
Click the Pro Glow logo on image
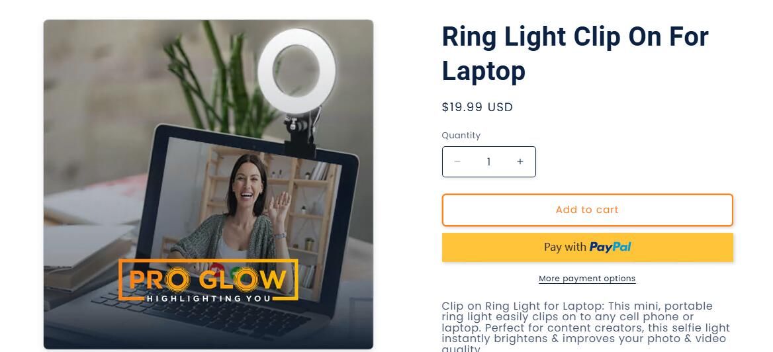pyautogui.click(x=208, y=280)
